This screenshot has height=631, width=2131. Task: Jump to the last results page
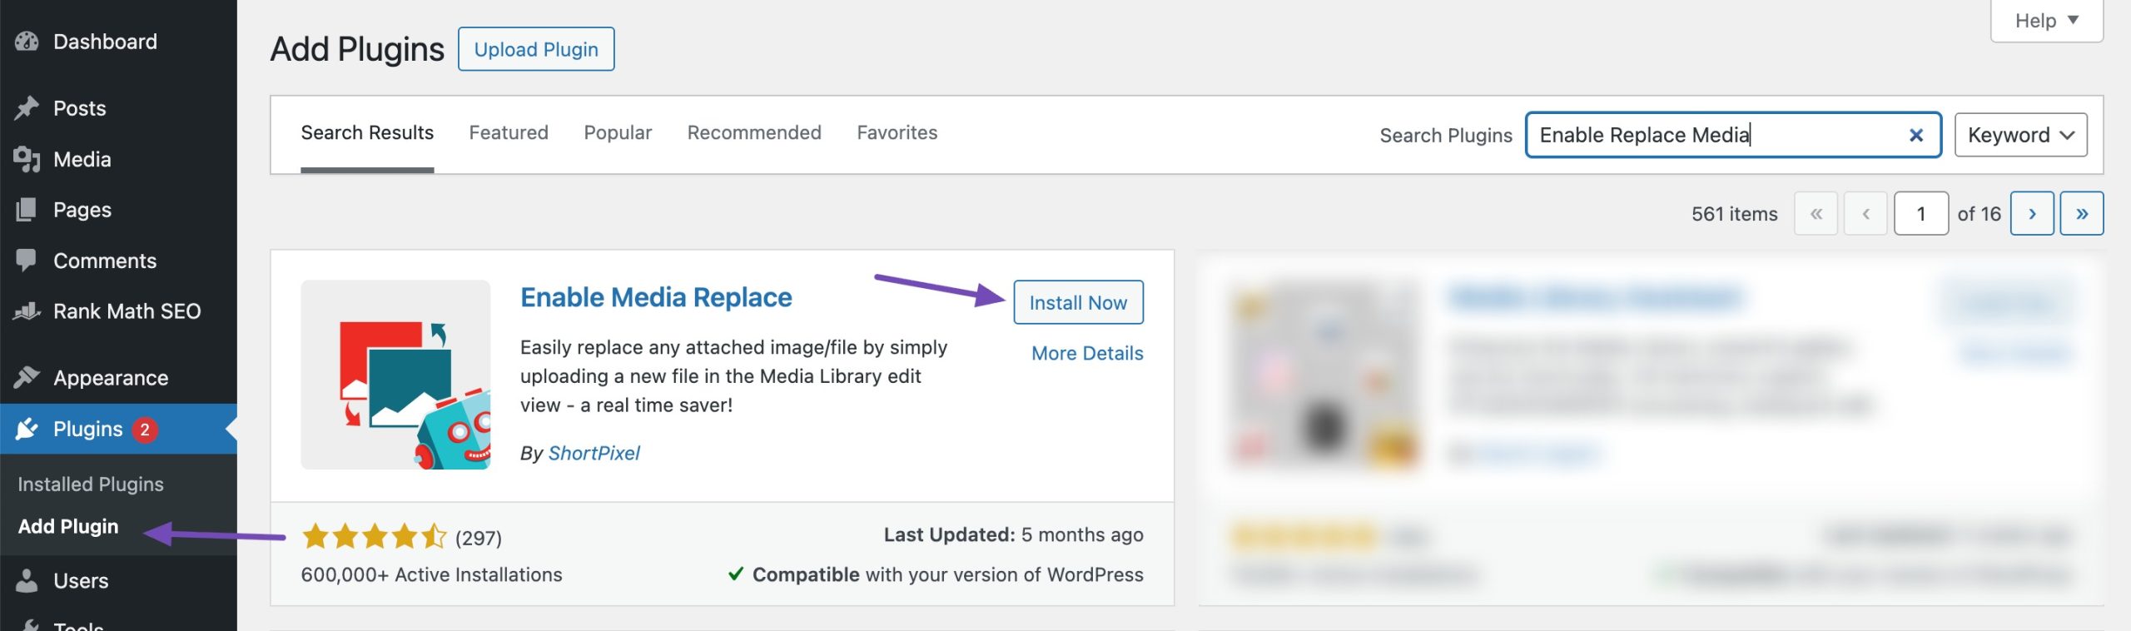coord(2081,214)
